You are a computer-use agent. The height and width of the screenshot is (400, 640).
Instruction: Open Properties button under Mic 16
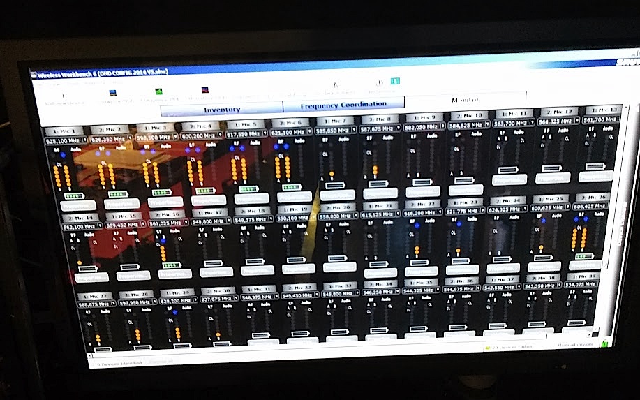[x=175, y=274]
